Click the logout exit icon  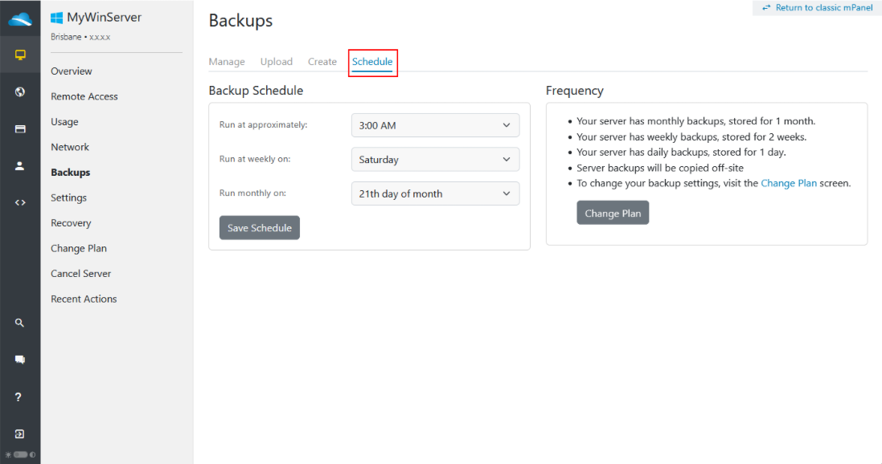pos(19,433)
